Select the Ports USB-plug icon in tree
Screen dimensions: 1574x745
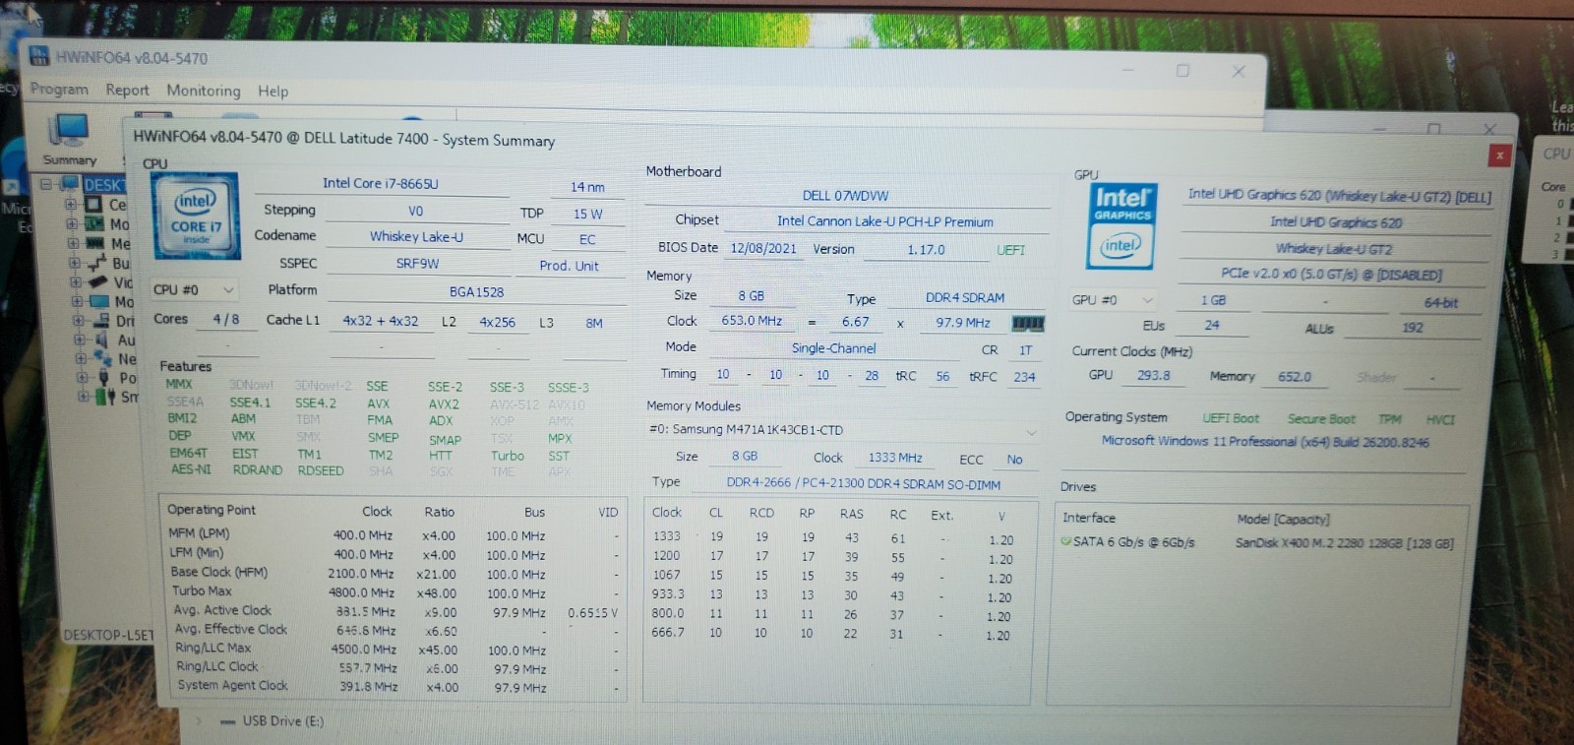click(104, 378)
